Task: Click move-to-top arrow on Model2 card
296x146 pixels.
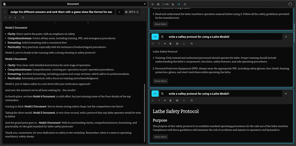Action: click(159, 43)
